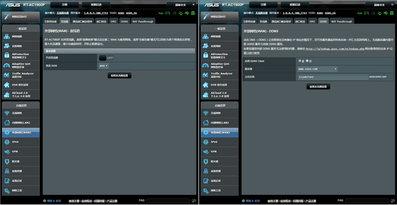
Task: Click FAQ search magnifier in Dual WAN window
Action: (x=194, y=200)
